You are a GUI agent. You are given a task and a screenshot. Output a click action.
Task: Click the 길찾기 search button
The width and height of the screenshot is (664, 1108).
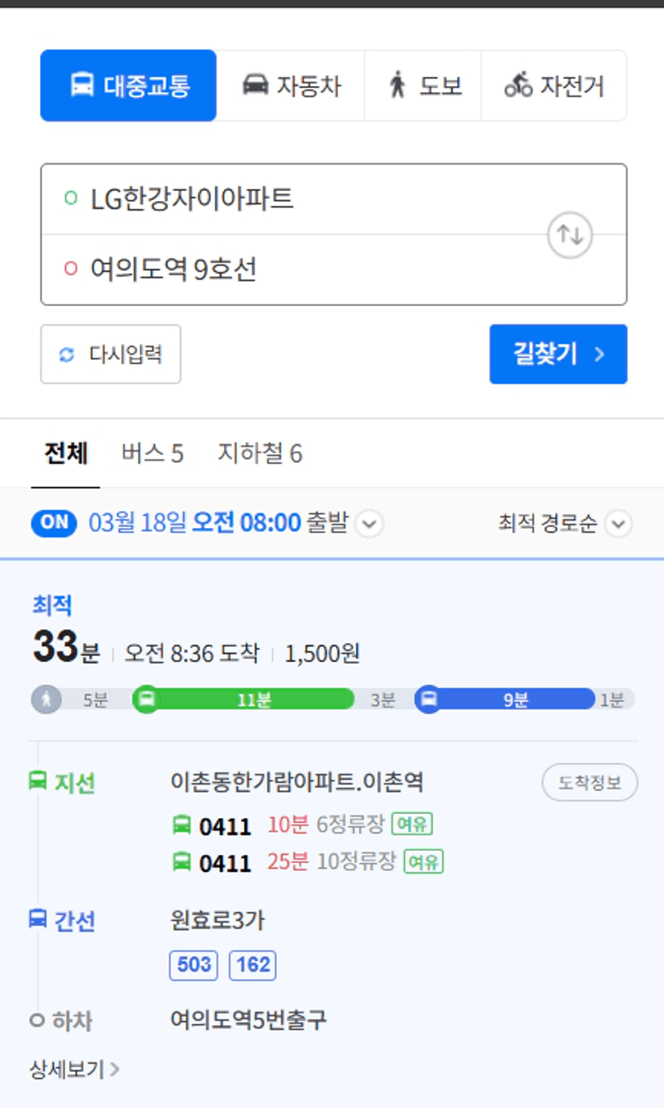558,354
